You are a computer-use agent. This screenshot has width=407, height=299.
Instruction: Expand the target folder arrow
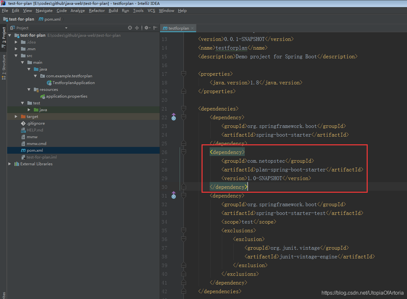16,117
